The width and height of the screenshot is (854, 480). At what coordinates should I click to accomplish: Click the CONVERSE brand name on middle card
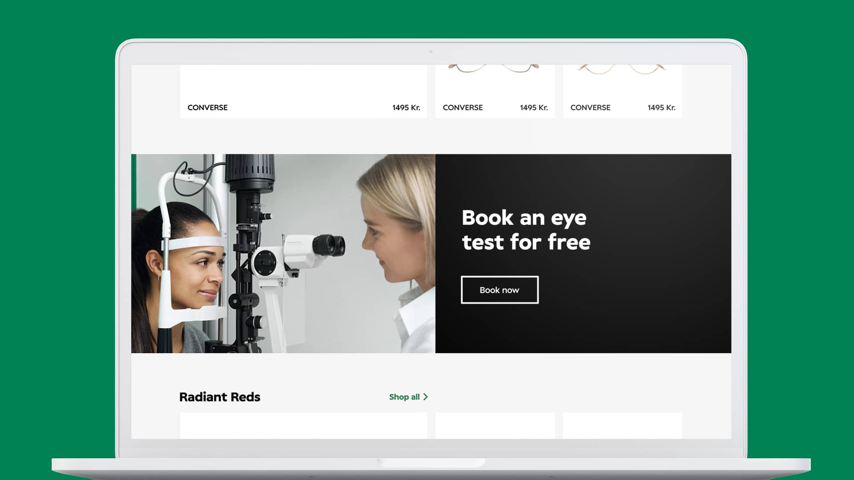click(463, 108)
